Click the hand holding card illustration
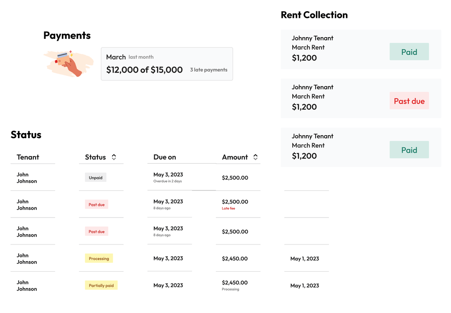Image resolution: width=451 pixels, height=313 pixels. pos(68,63)
